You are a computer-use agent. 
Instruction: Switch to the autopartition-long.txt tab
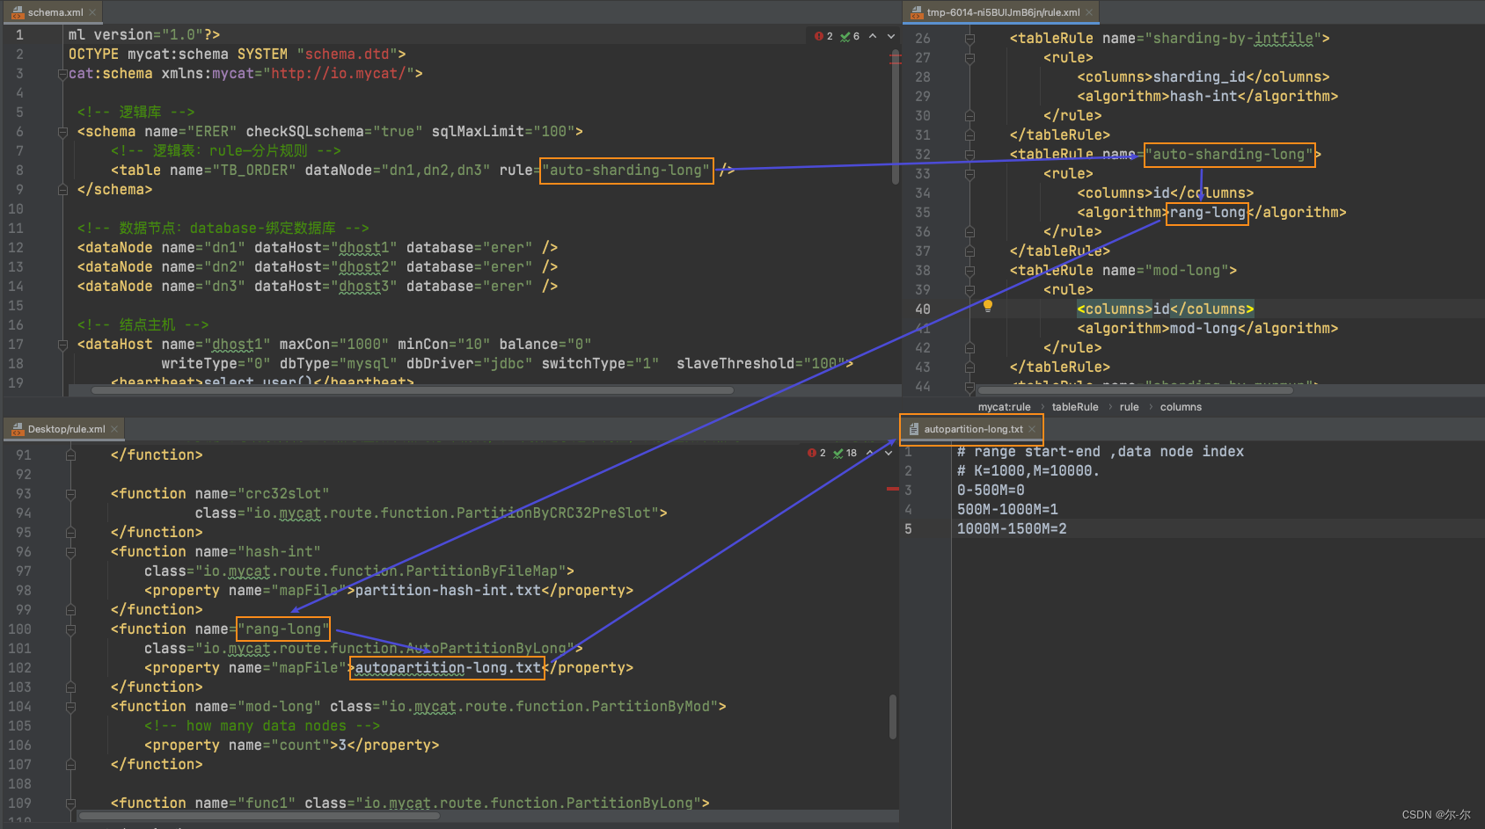click(x=973, y=429)
